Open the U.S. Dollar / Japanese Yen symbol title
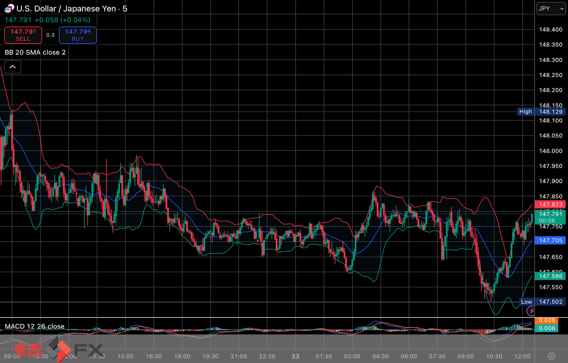 (x=72, y=9)
